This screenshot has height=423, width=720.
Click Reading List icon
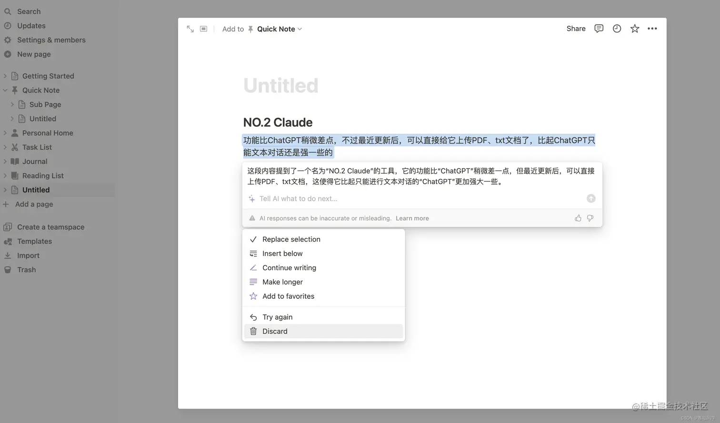click(x=15, y=176)
